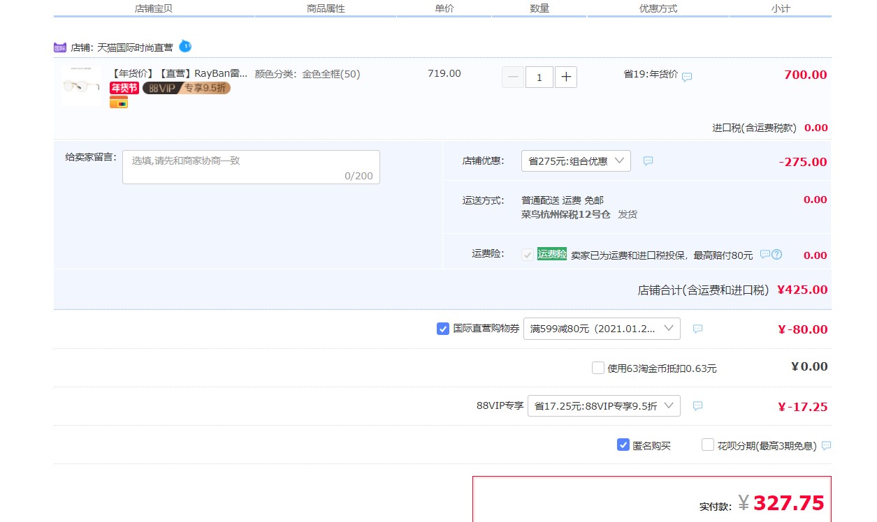
Task: Click the 天猫国际时尚直营 store name
Action: click(135, 48)
